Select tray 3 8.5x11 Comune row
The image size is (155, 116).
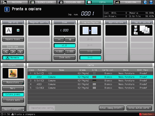(90, 80)
